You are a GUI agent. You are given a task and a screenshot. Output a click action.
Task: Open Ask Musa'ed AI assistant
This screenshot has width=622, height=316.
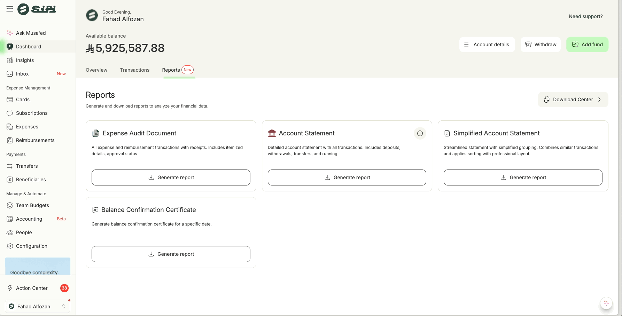click(x=31, y=33)
